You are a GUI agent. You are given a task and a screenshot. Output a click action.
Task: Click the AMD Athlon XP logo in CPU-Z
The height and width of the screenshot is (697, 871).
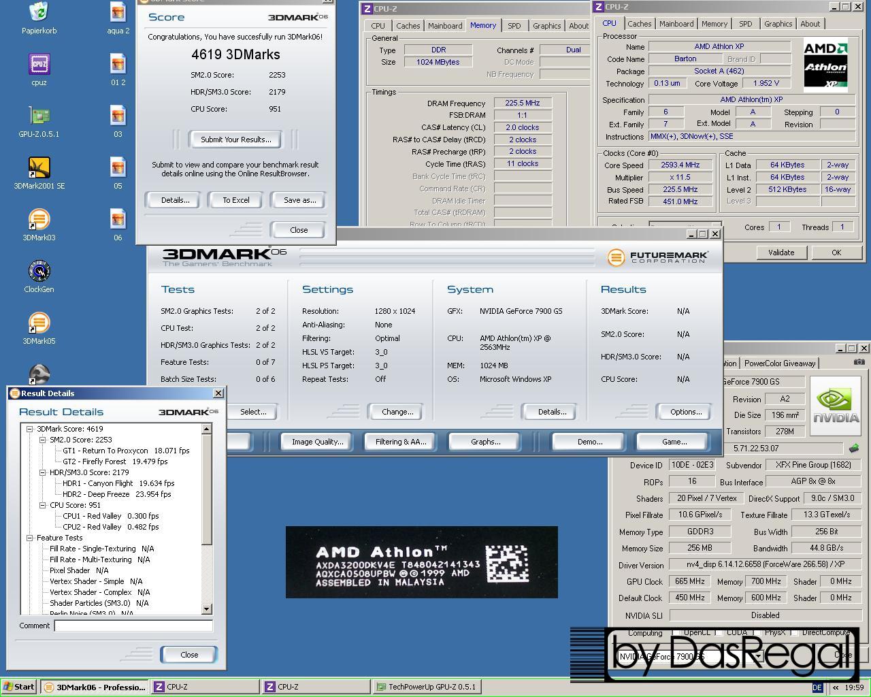coord(825,65)
